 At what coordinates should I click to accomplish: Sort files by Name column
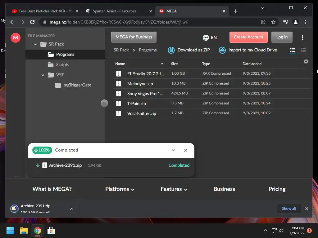click(x=120, y=64)
